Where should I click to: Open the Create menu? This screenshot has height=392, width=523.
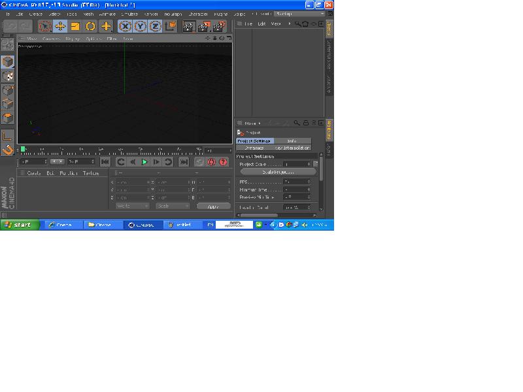click(x=36, y=14)
